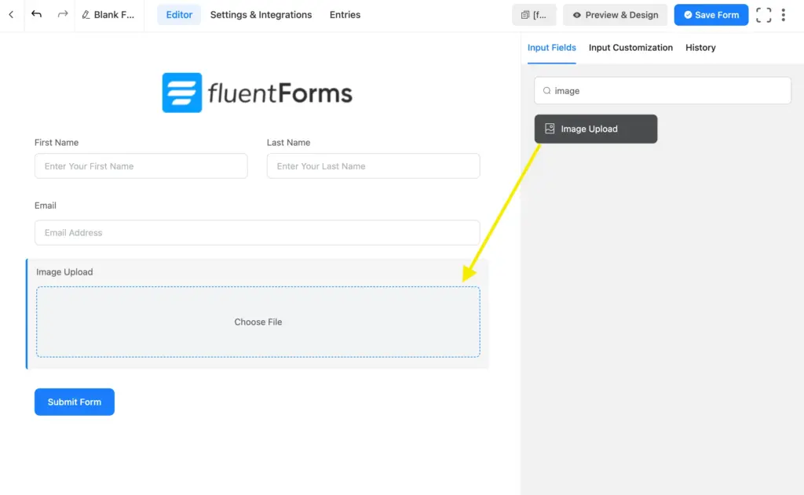Click the Choose File upload area
The image size is (804, 495).
click(x=258, y=322)
